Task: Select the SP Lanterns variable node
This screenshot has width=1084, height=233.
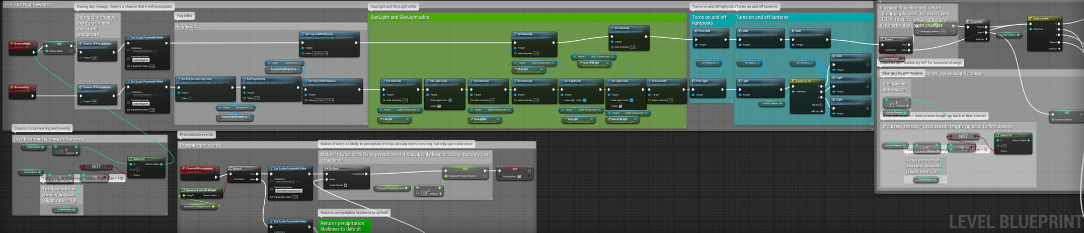Action: 803,63
